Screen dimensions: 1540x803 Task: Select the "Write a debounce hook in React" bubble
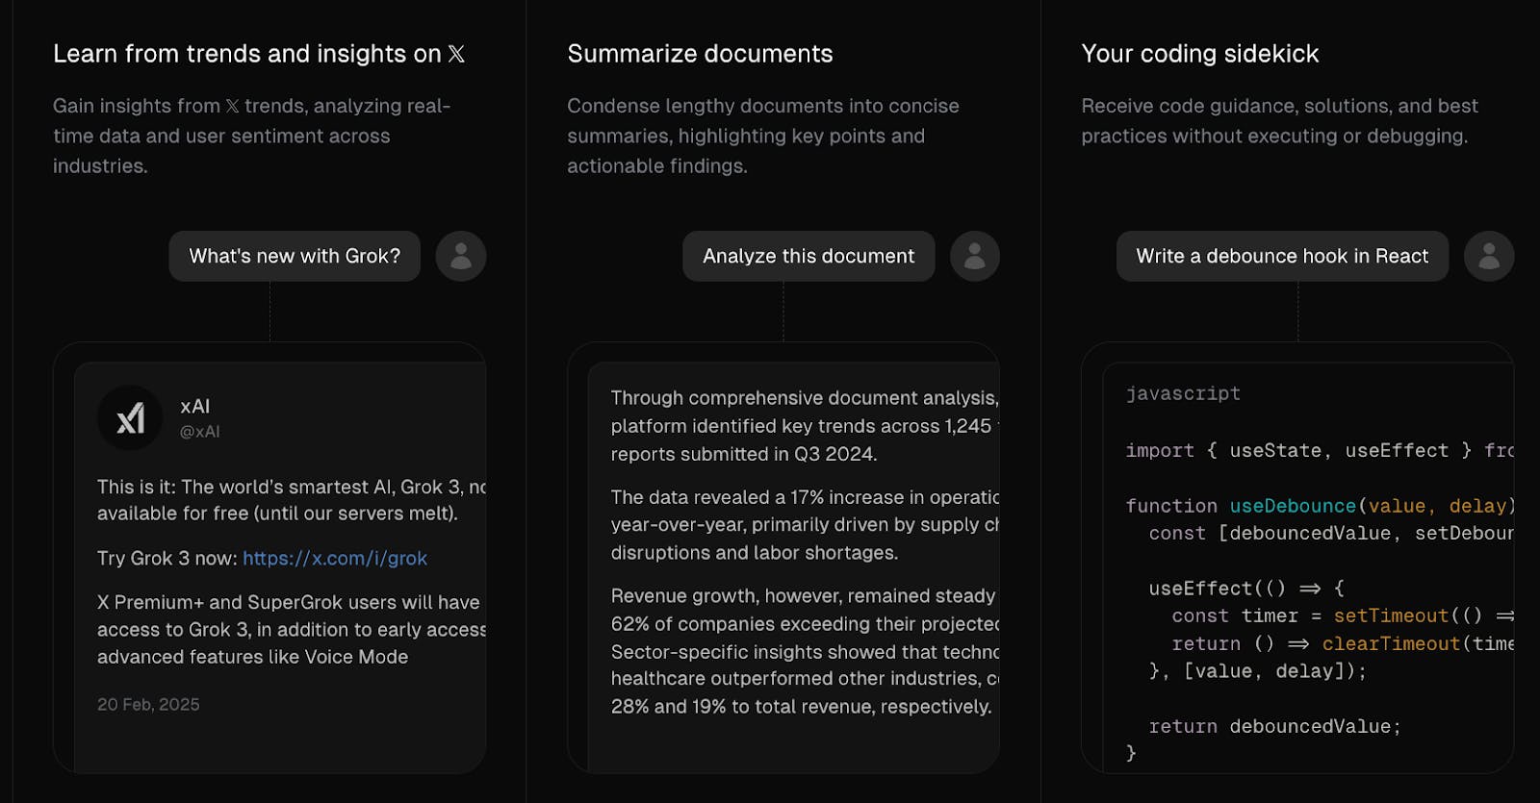click(x=1282, y=256)
